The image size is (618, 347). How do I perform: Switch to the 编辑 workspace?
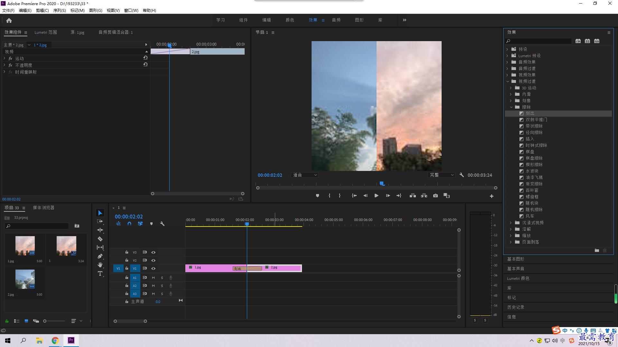267,20
